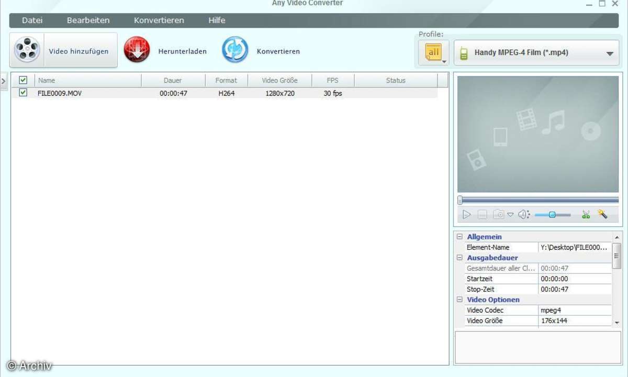Open the Konvertieren menu
Screen dimensions: 628x377
[159, 20]
